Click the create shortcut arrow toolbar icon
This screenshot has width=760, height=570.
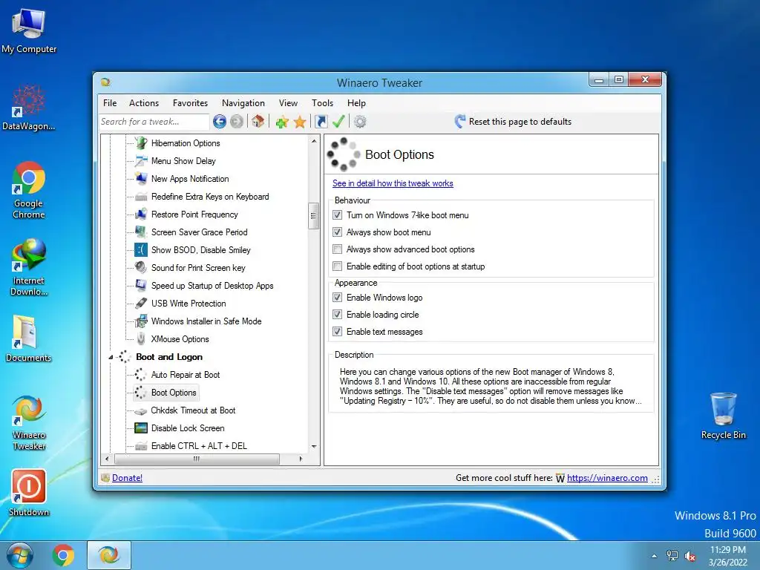pyautogui.click(x=321, y=121)
